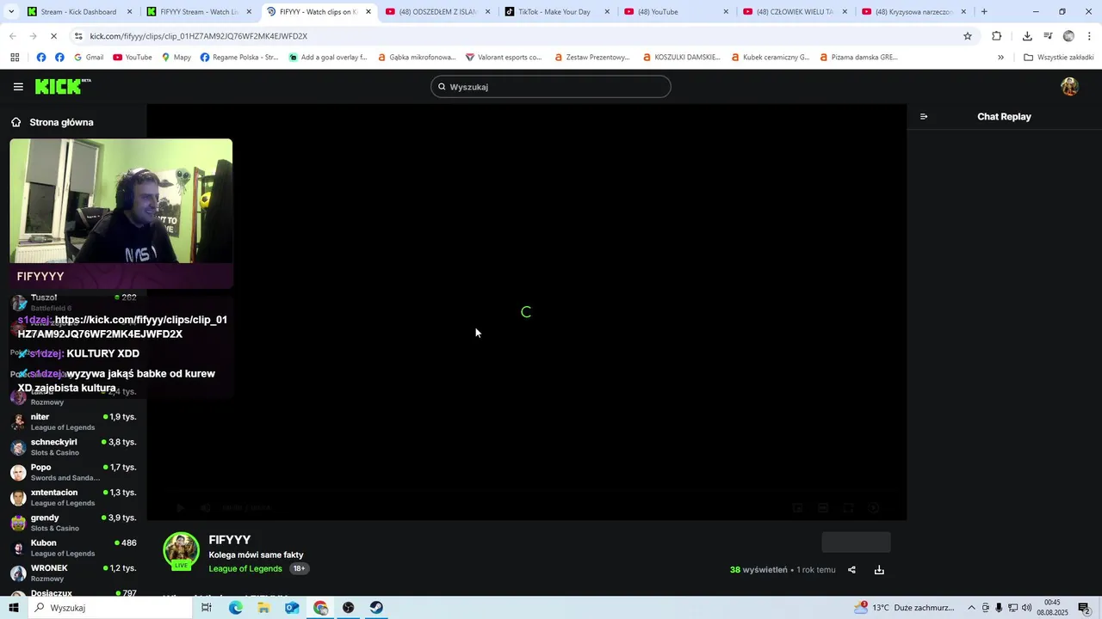Open the League of Legends category link

click(x=245, y=569)
